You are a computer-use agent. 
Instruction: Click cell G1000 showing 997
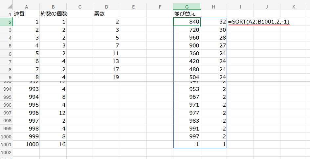[x=187, y=136]
